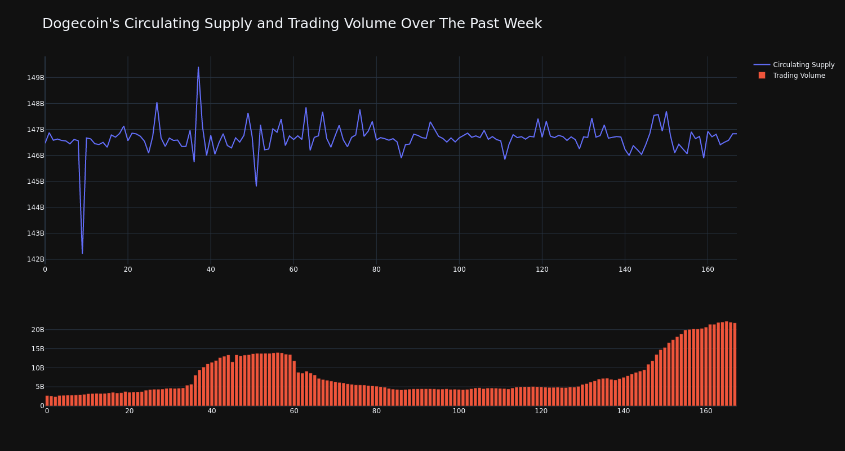Select the chart title text

292,24
